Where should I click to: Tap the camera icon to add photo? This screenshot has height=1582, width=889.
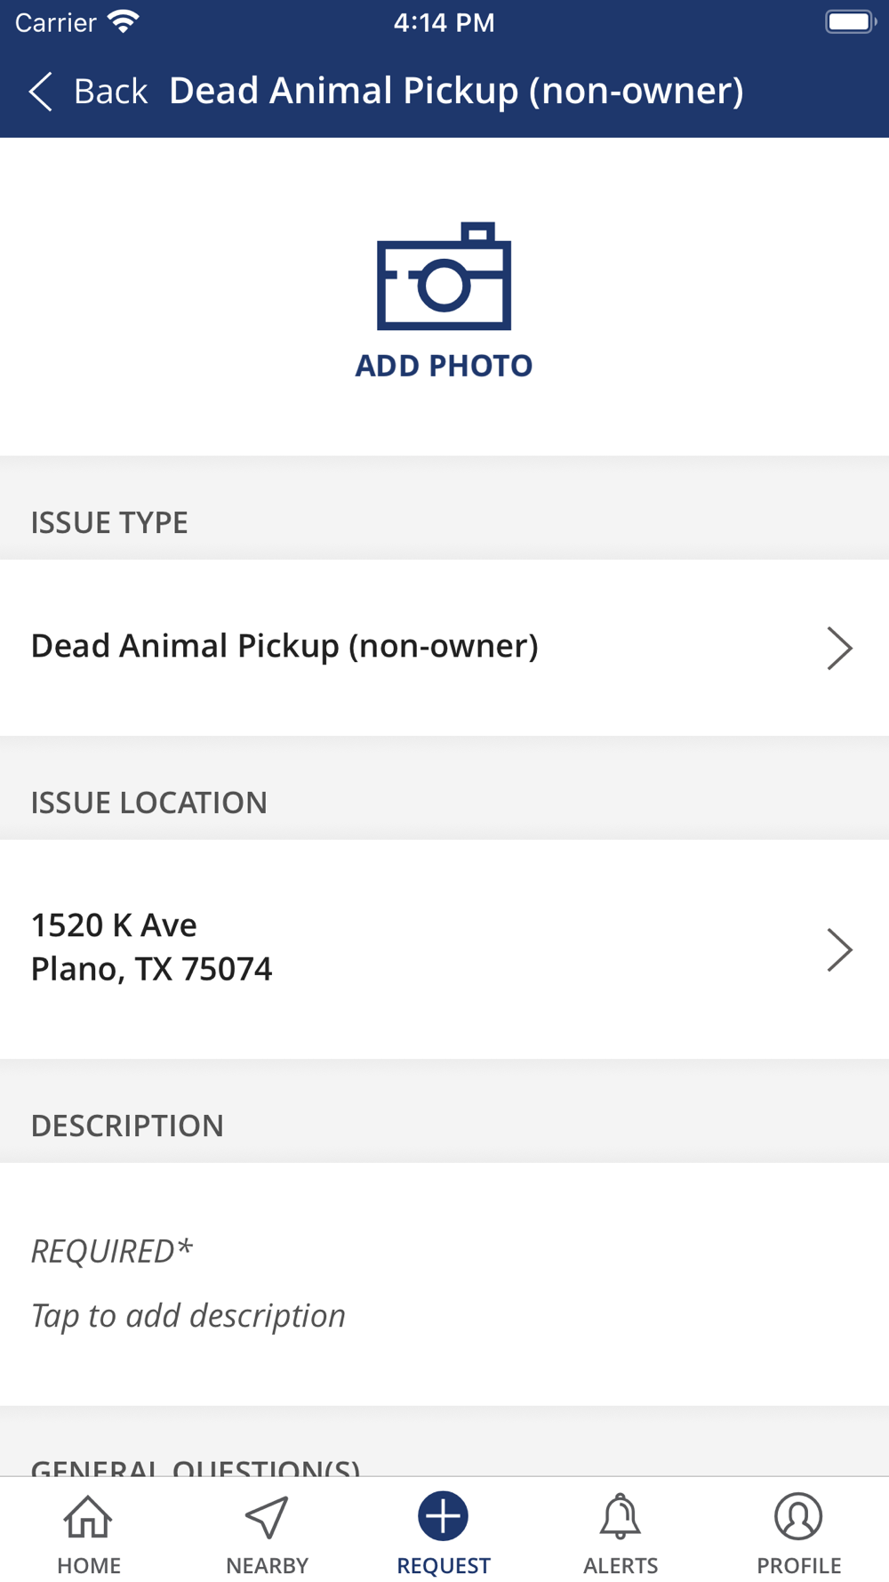(444, 276)
